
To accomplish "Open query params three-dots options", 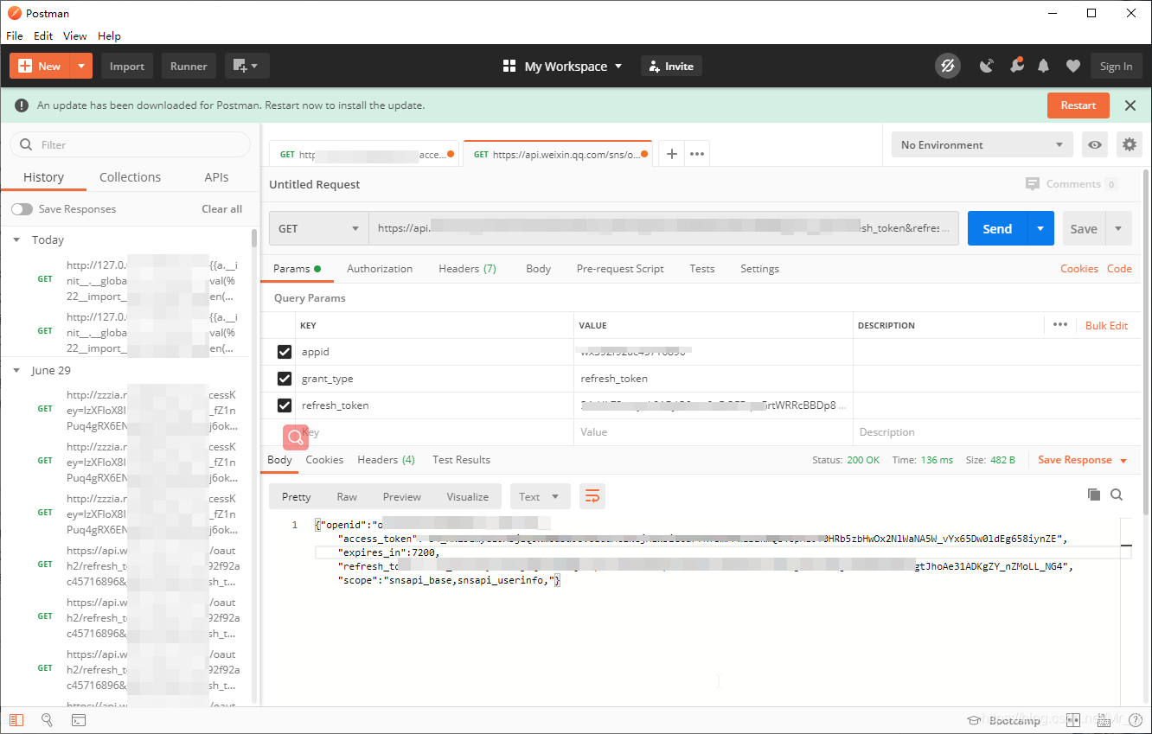I will tap(1060, 325).
